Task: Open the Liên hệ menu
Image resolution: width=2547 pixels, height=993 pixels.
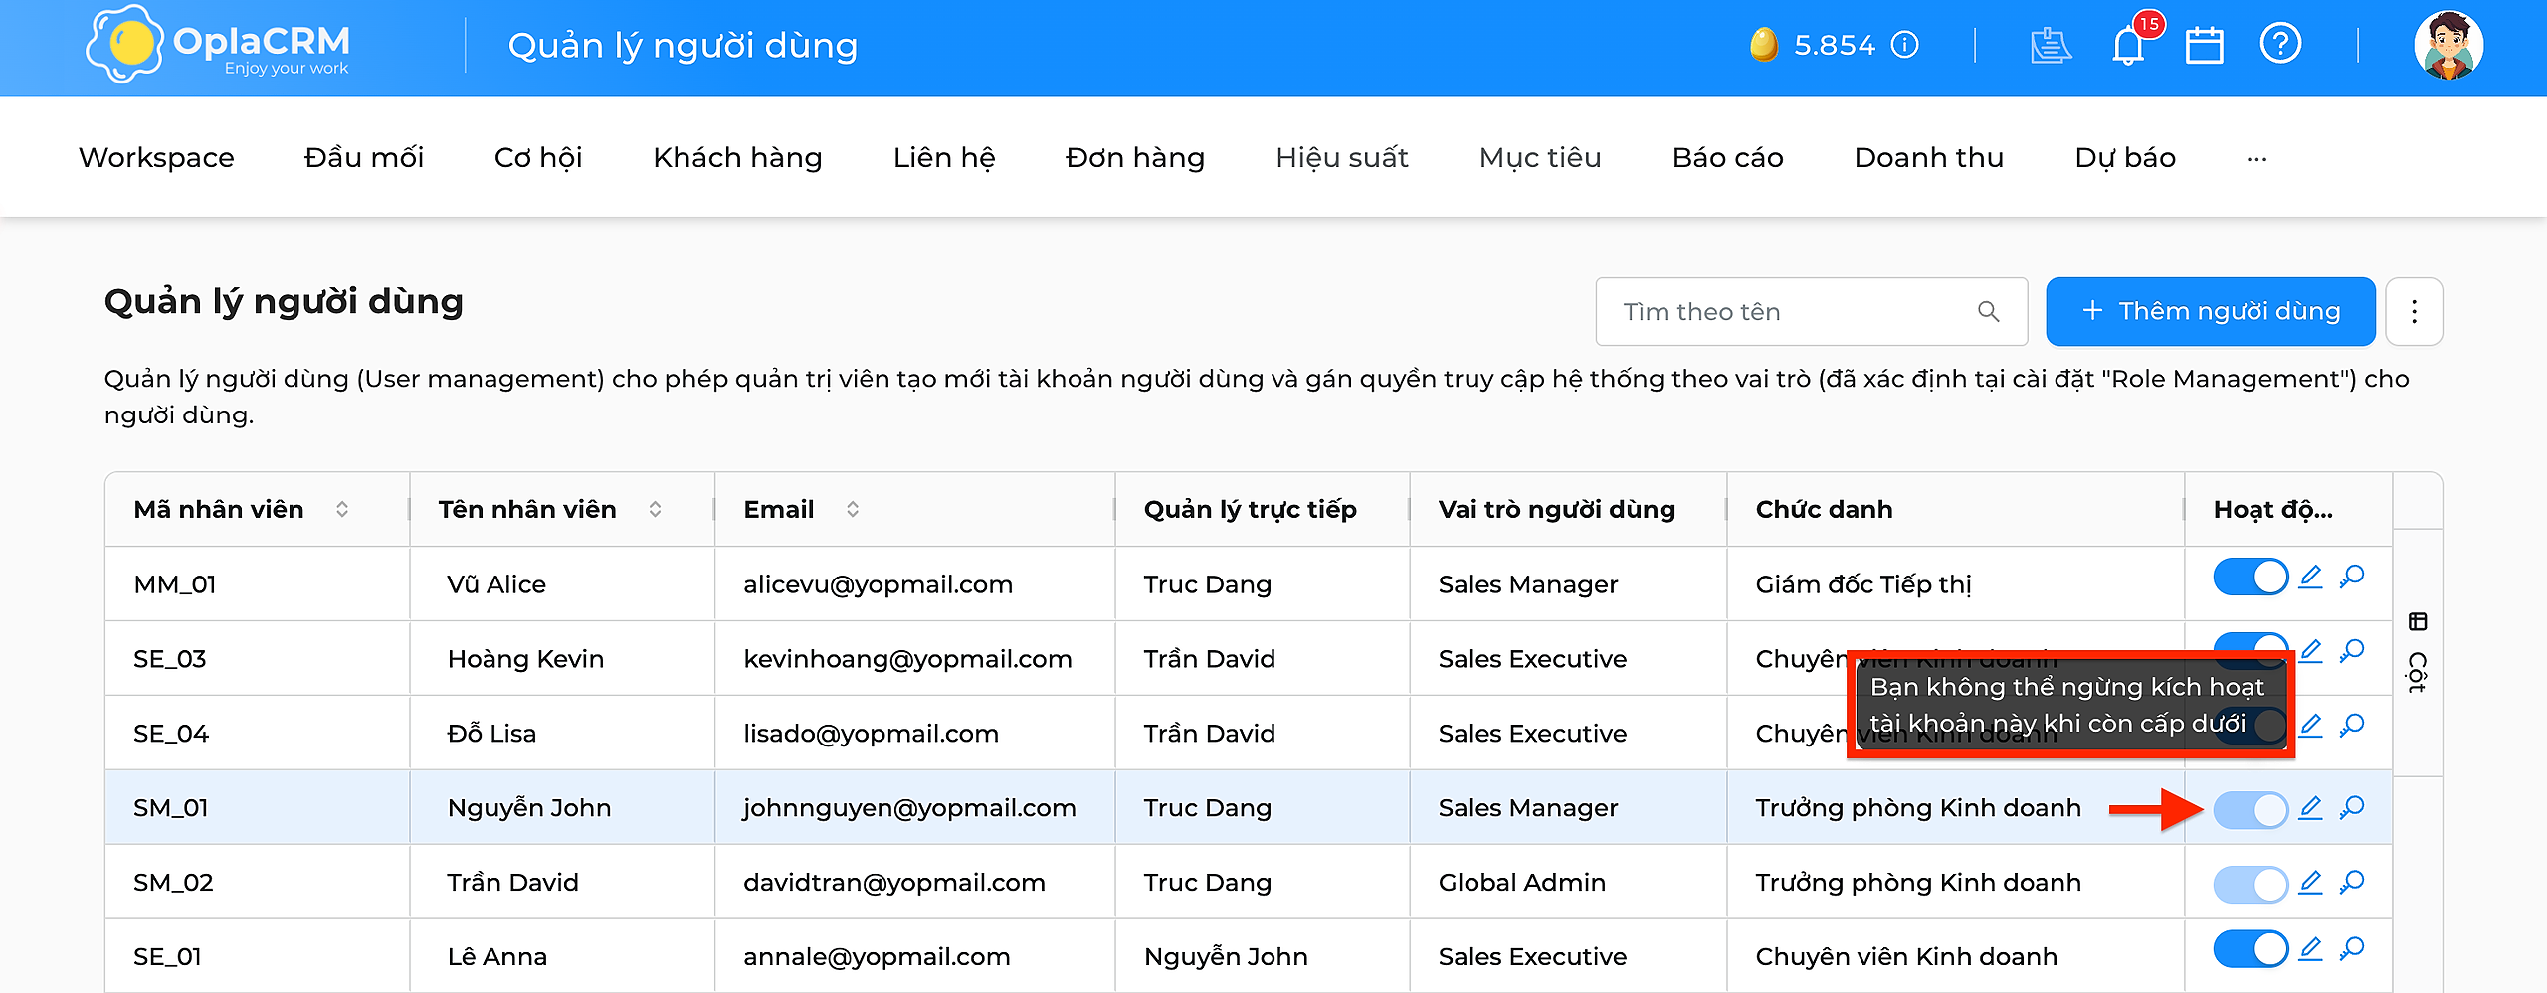Action: click(x=944, y=158)
